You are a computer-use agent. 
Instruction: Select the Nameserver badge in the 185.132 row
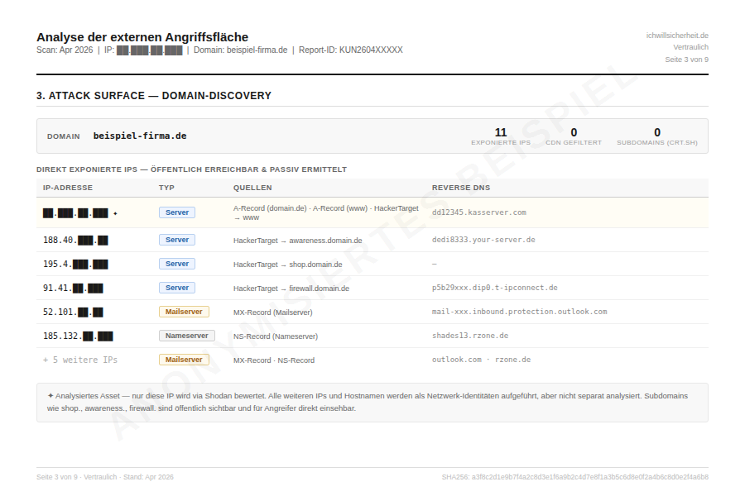pyautogui.click(x=186, y=336)
